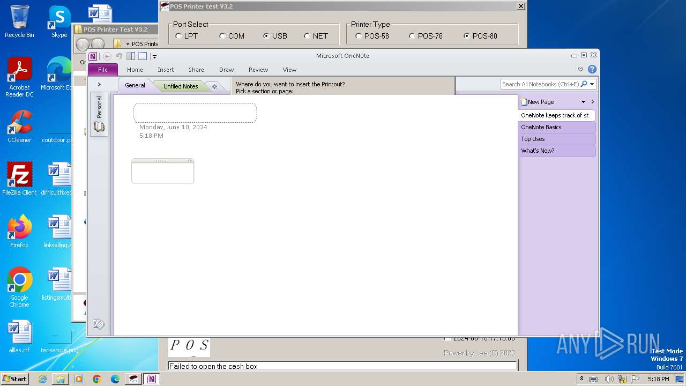Expand the ribbon with the chevron icon
686x386 pixels.
[x=580, y=69]
